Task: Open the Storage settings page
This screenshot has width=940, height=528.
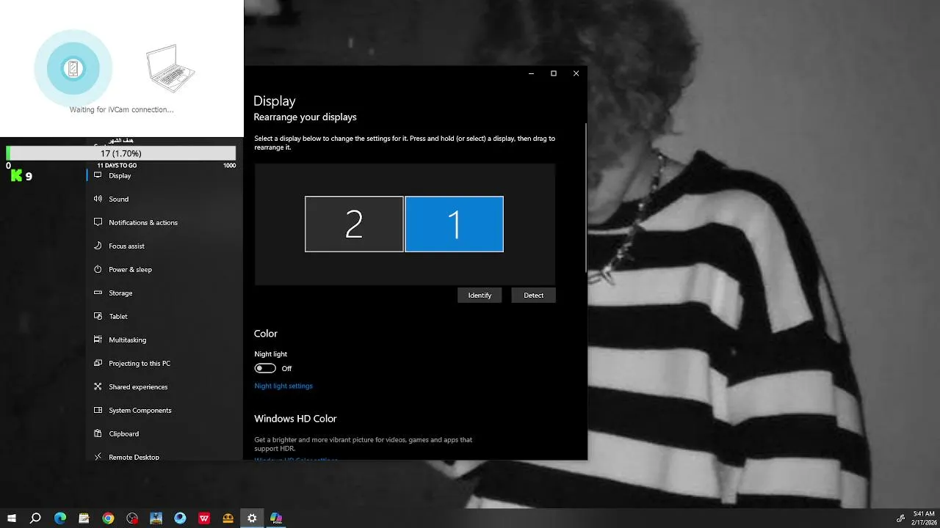Action: point(164,293)
